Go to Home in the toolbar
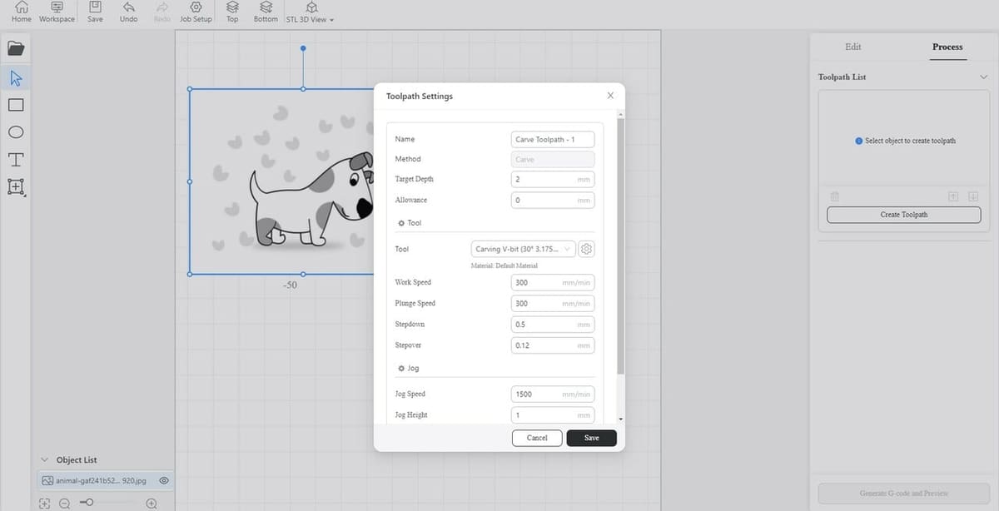Screen dimensions: 999x511 click(21, 12)
